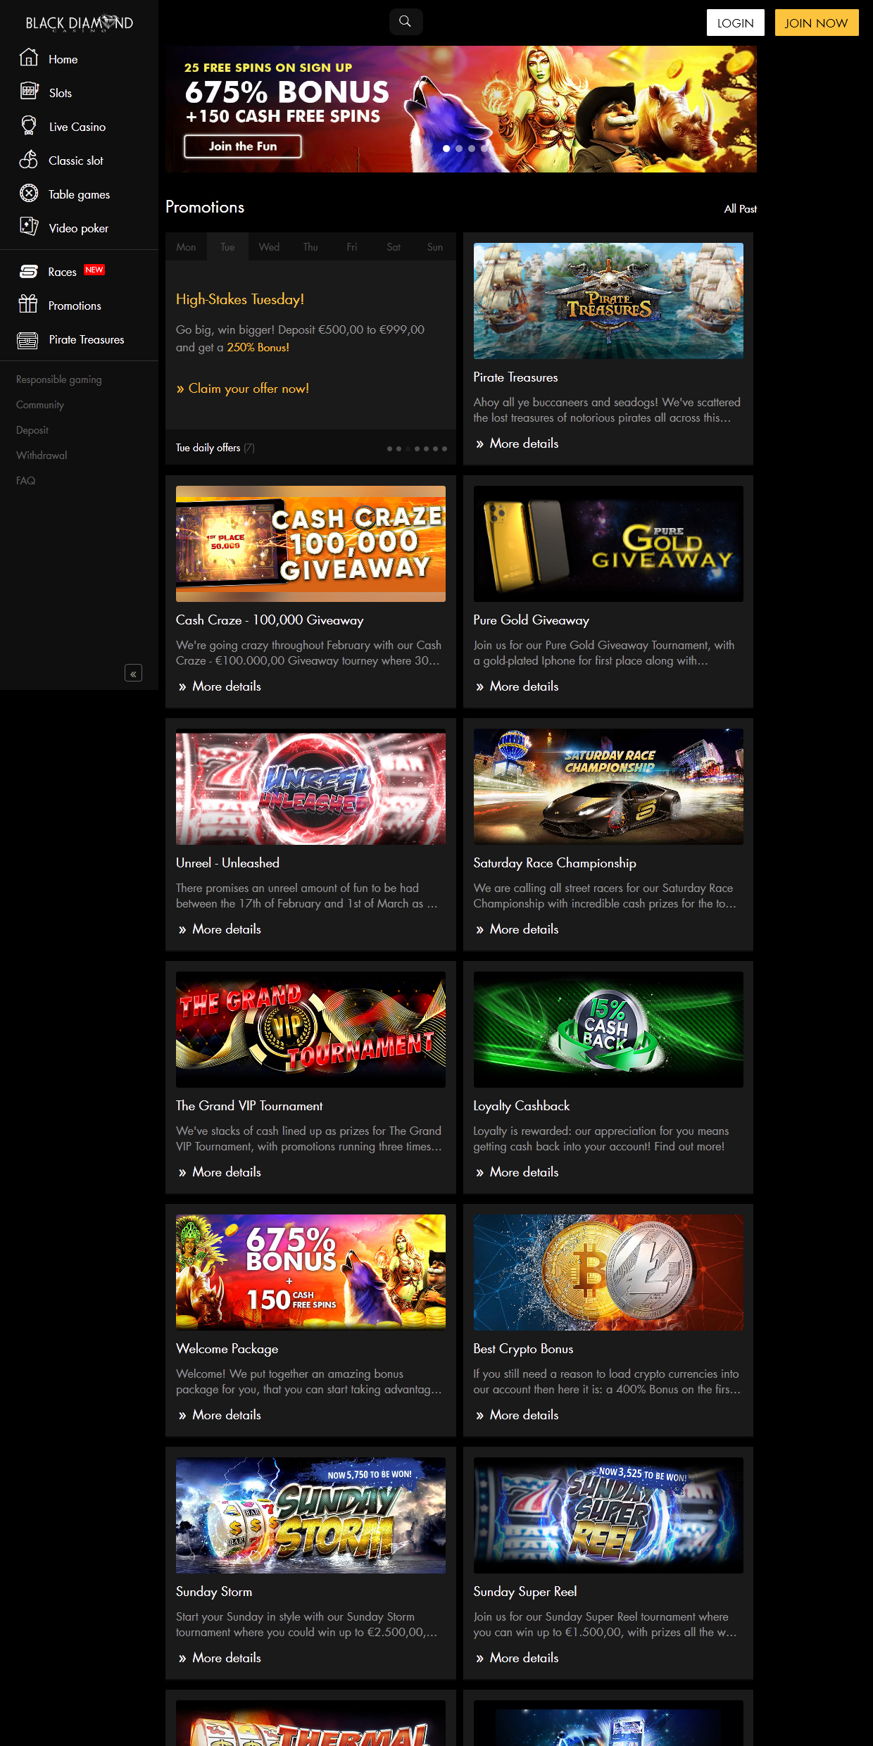Open Home via the house icon
Viewport: 873px width, 1746px height.
click(29, 58)
